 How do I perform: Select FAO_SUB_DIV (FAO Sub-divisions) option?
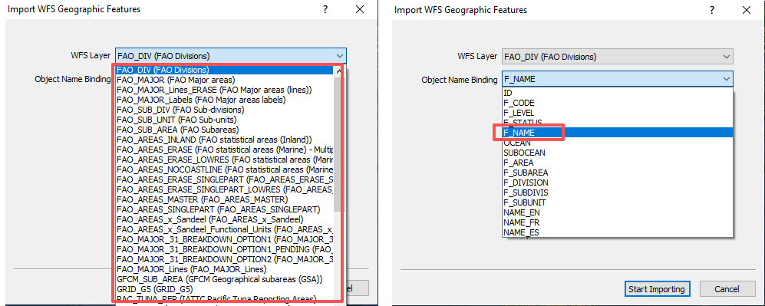click(x=225, y=110)
